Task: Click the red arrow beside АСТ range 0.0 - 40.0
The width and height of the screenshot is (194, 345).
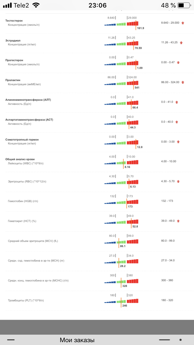Action: 177,122
